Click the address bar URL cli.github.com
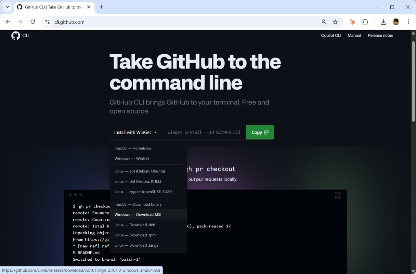 coord(70,22)
